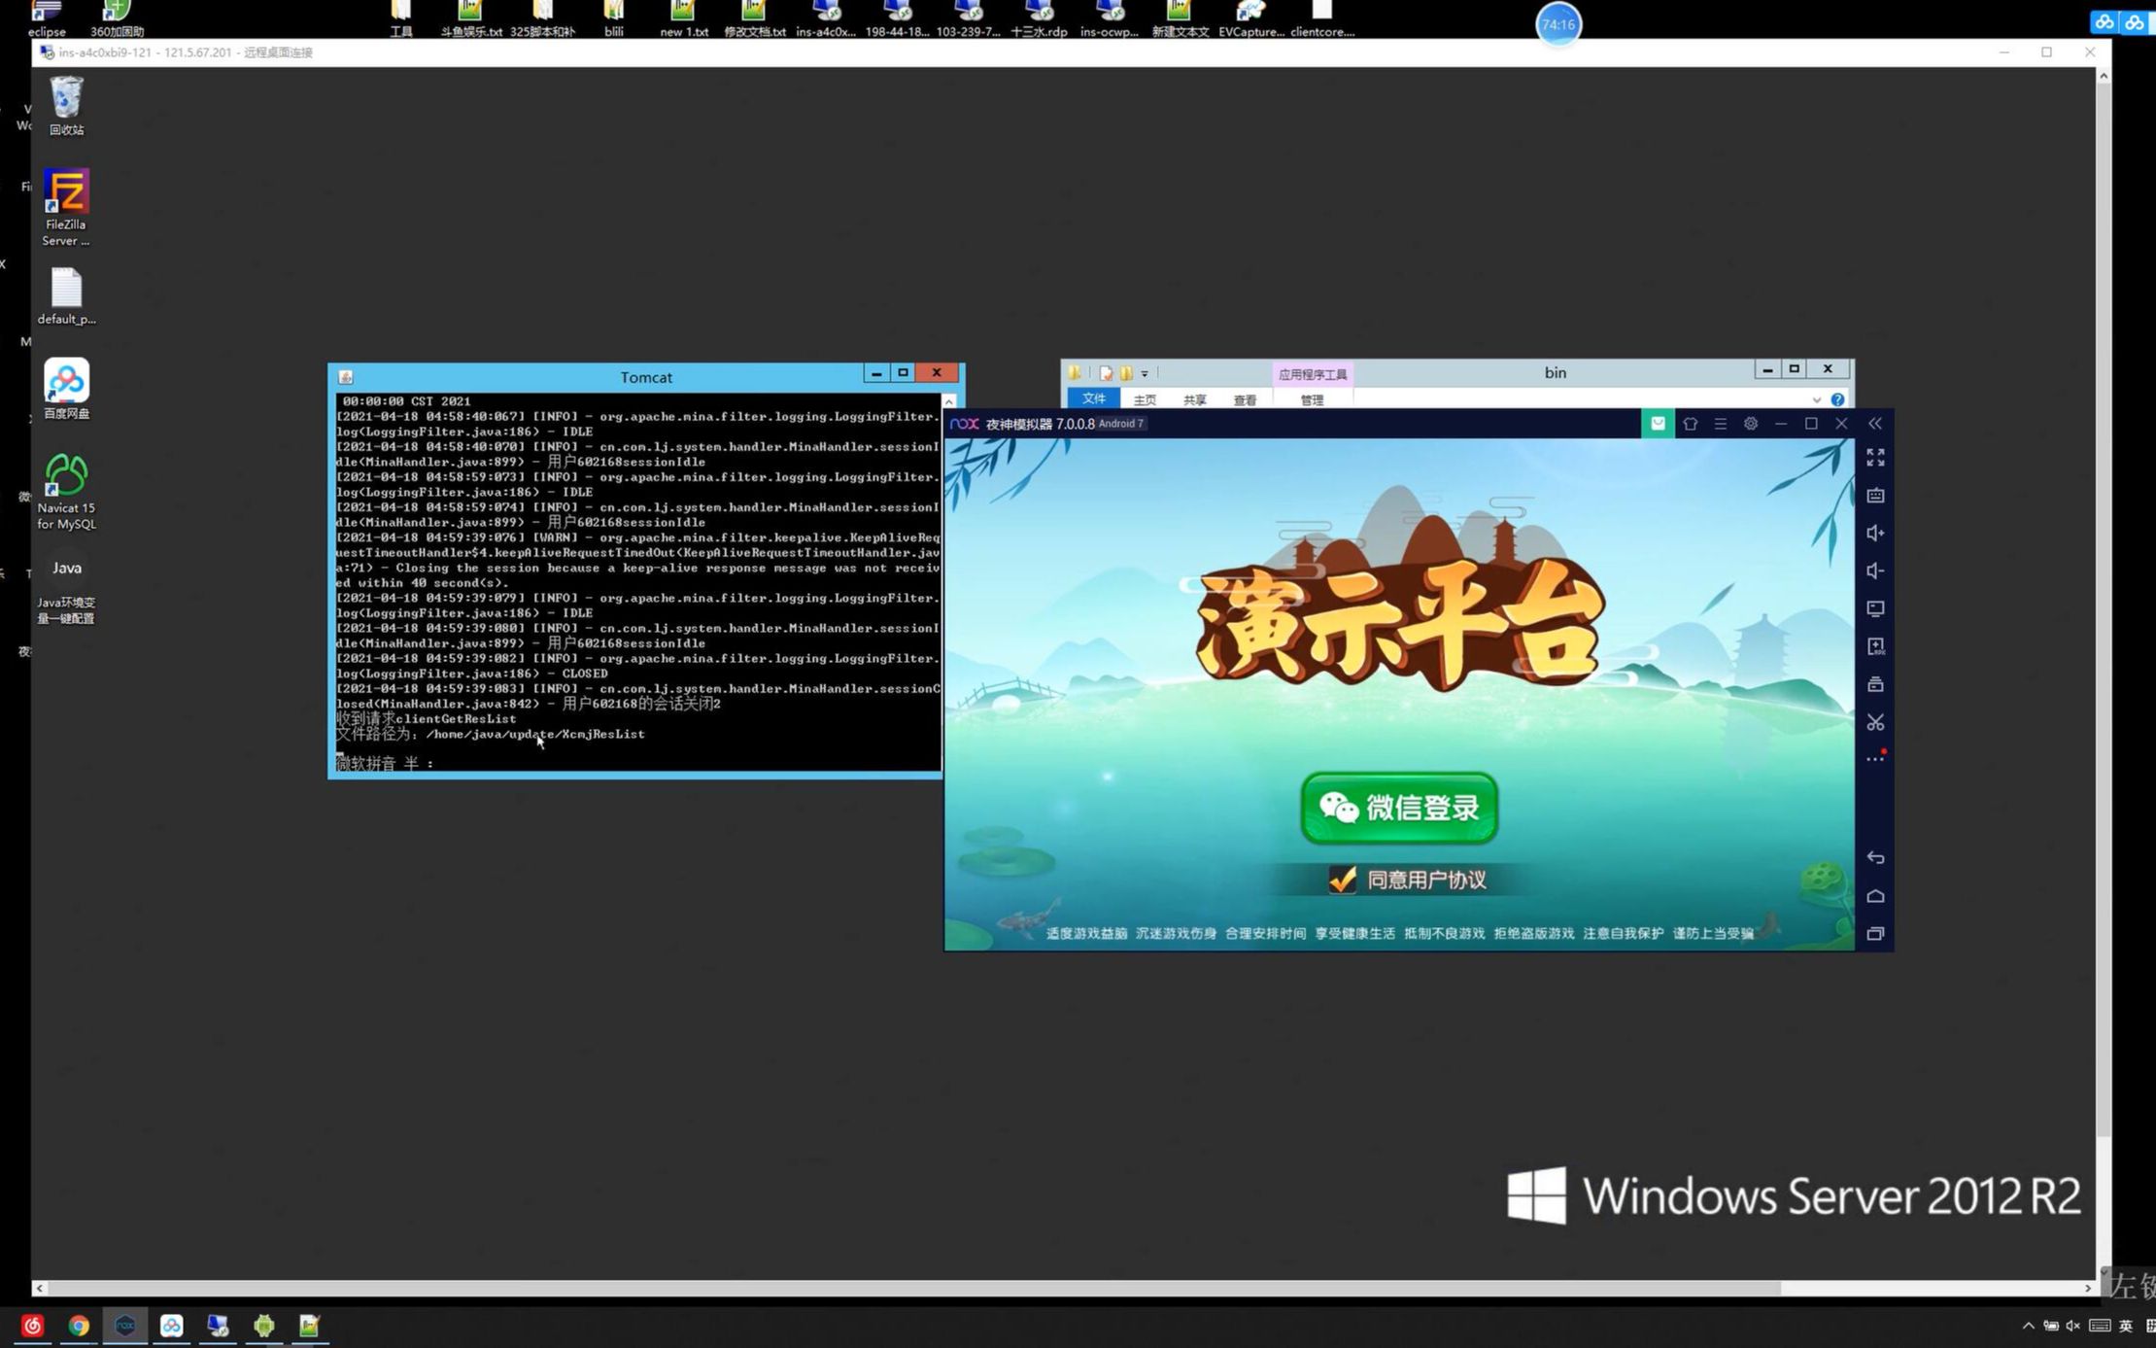Install APK via Nox sidebar icon
Viewport: 2156px width, 1348px height.
(x=1875, y=646)
